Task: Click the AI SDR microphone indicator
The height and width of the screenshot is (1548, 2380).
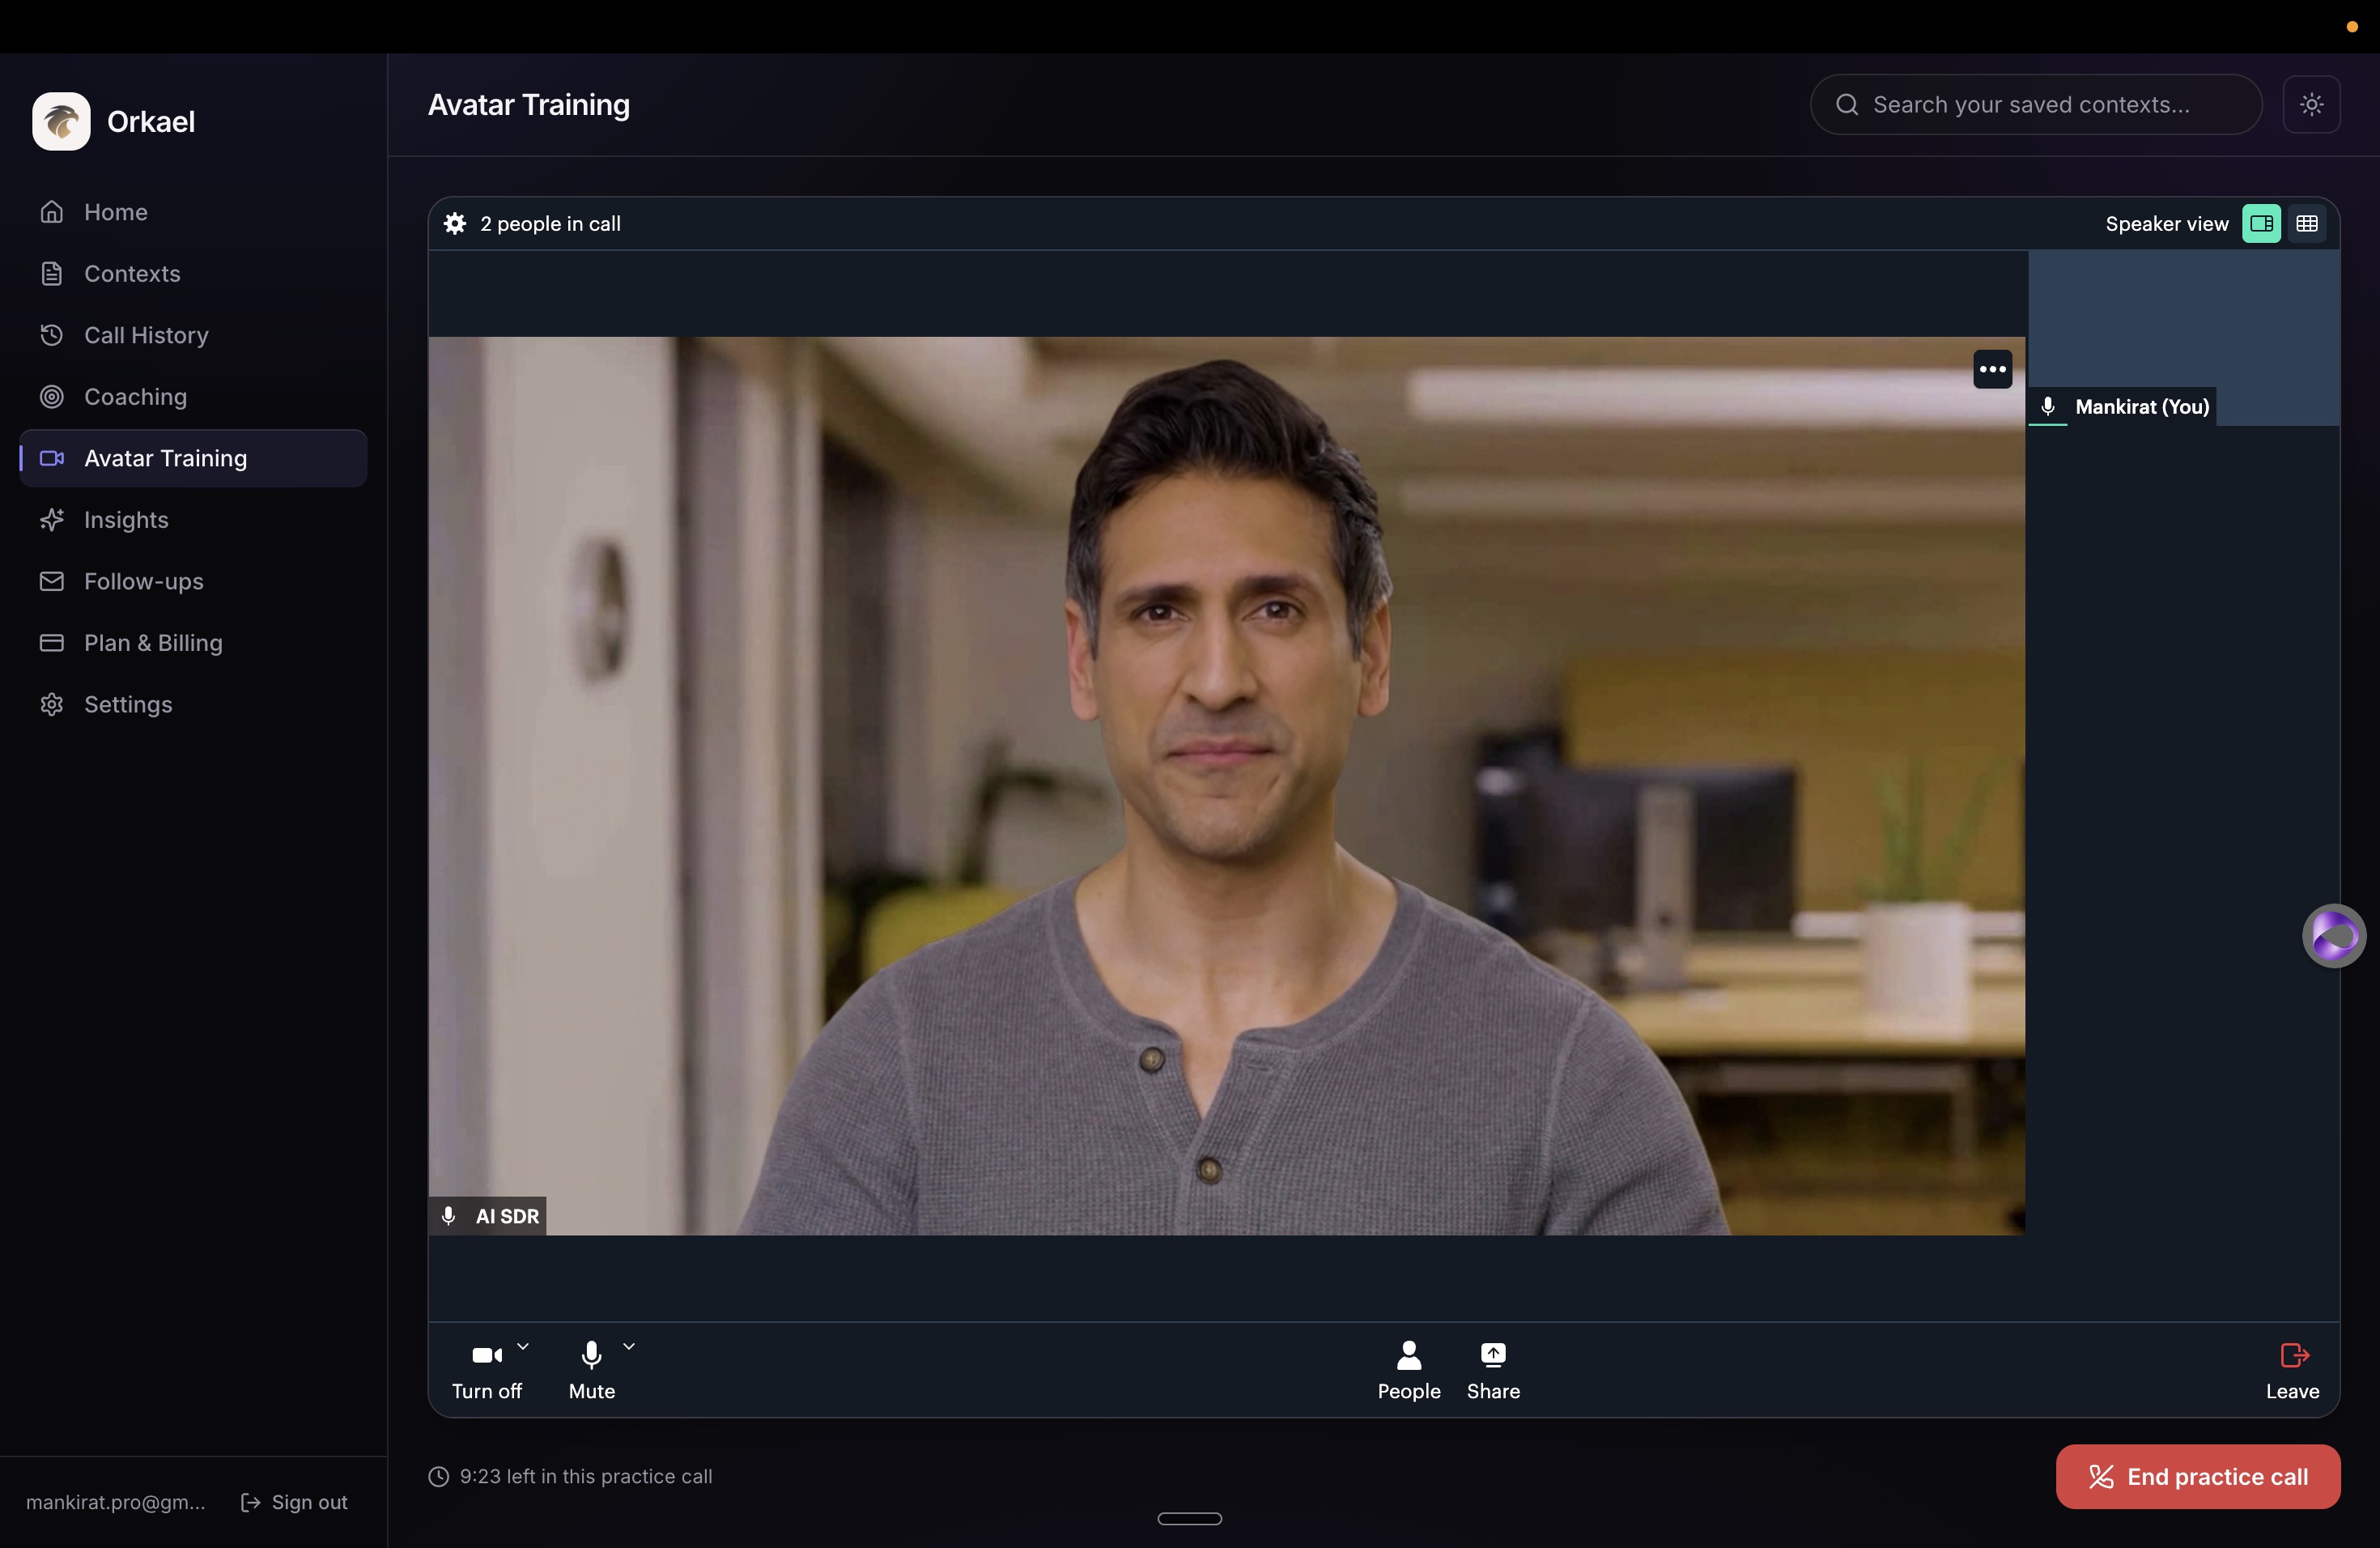Action: 449,1216
